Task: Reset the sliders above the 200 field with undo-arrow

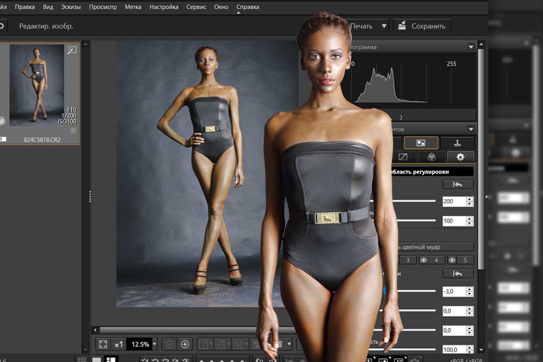Action: (x=458, y=184)
